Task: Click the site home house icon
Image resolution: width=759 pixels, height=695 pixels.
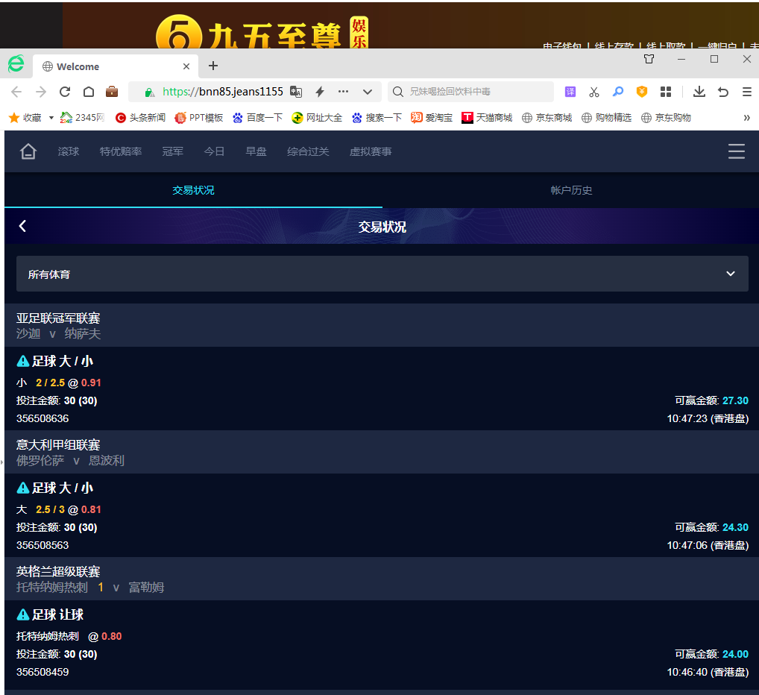Action: pos(28,151)
